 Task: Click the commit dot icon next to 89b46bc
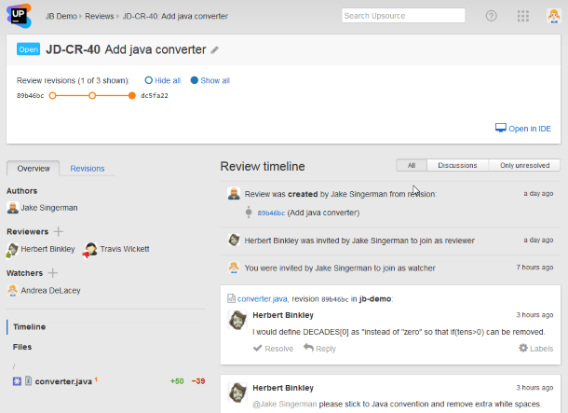click(249, 213)
